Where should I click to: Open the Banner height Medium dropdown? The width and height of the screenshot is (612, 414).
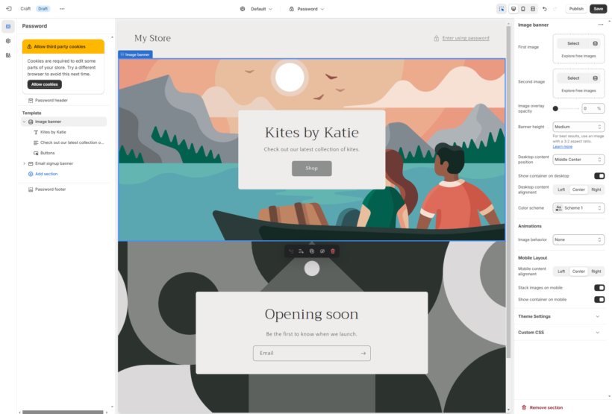578,127
